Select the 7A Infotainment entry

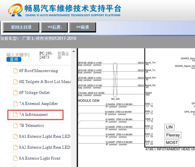click(35, 115)
